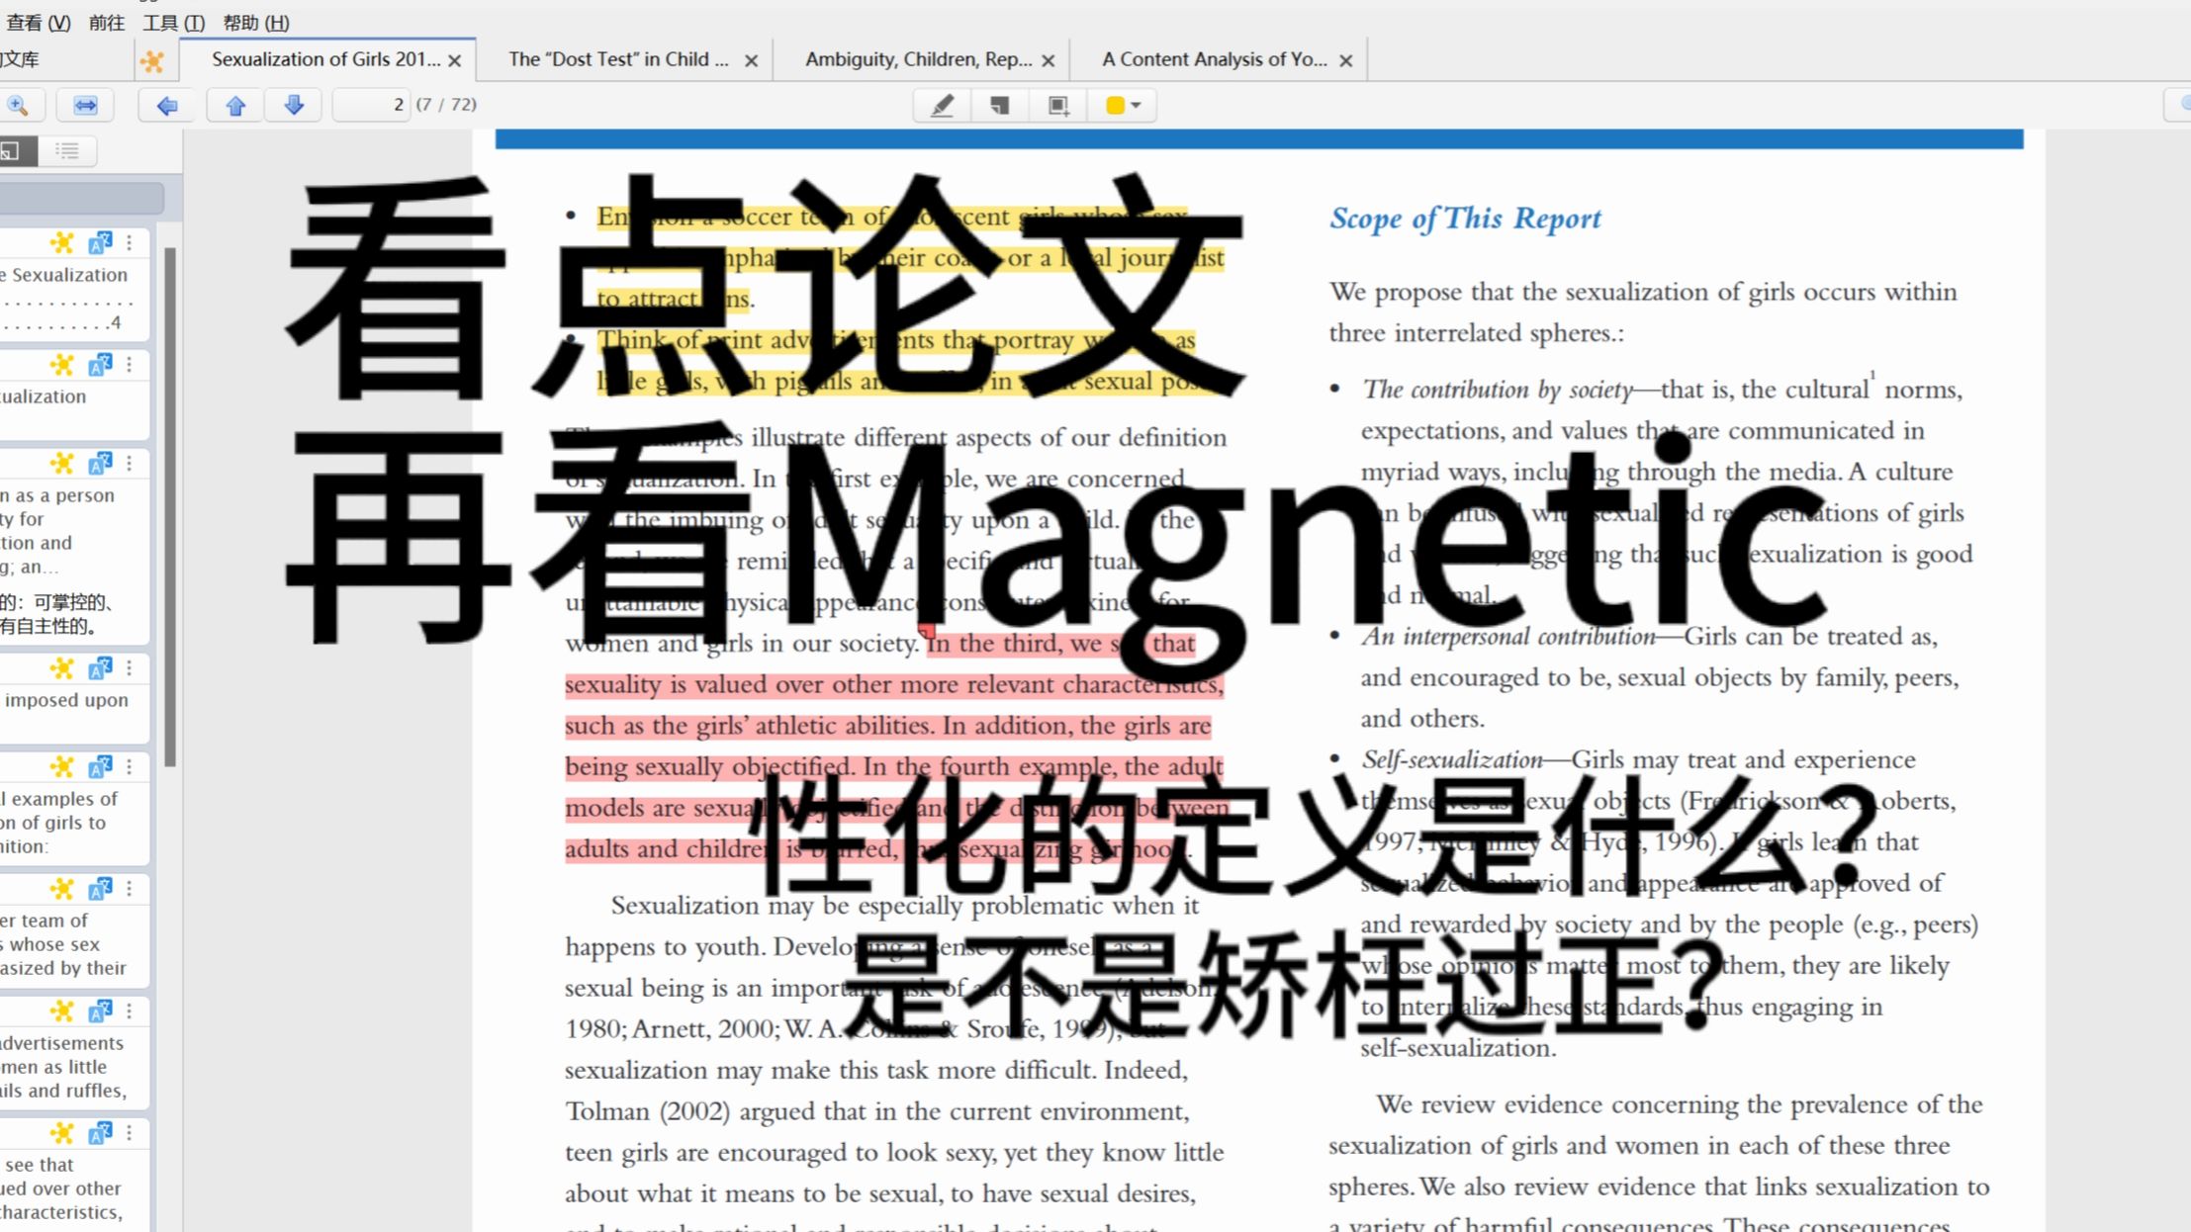Click the zoom in magnifier icon
Screen dimensions: 2191x1232
17,105
